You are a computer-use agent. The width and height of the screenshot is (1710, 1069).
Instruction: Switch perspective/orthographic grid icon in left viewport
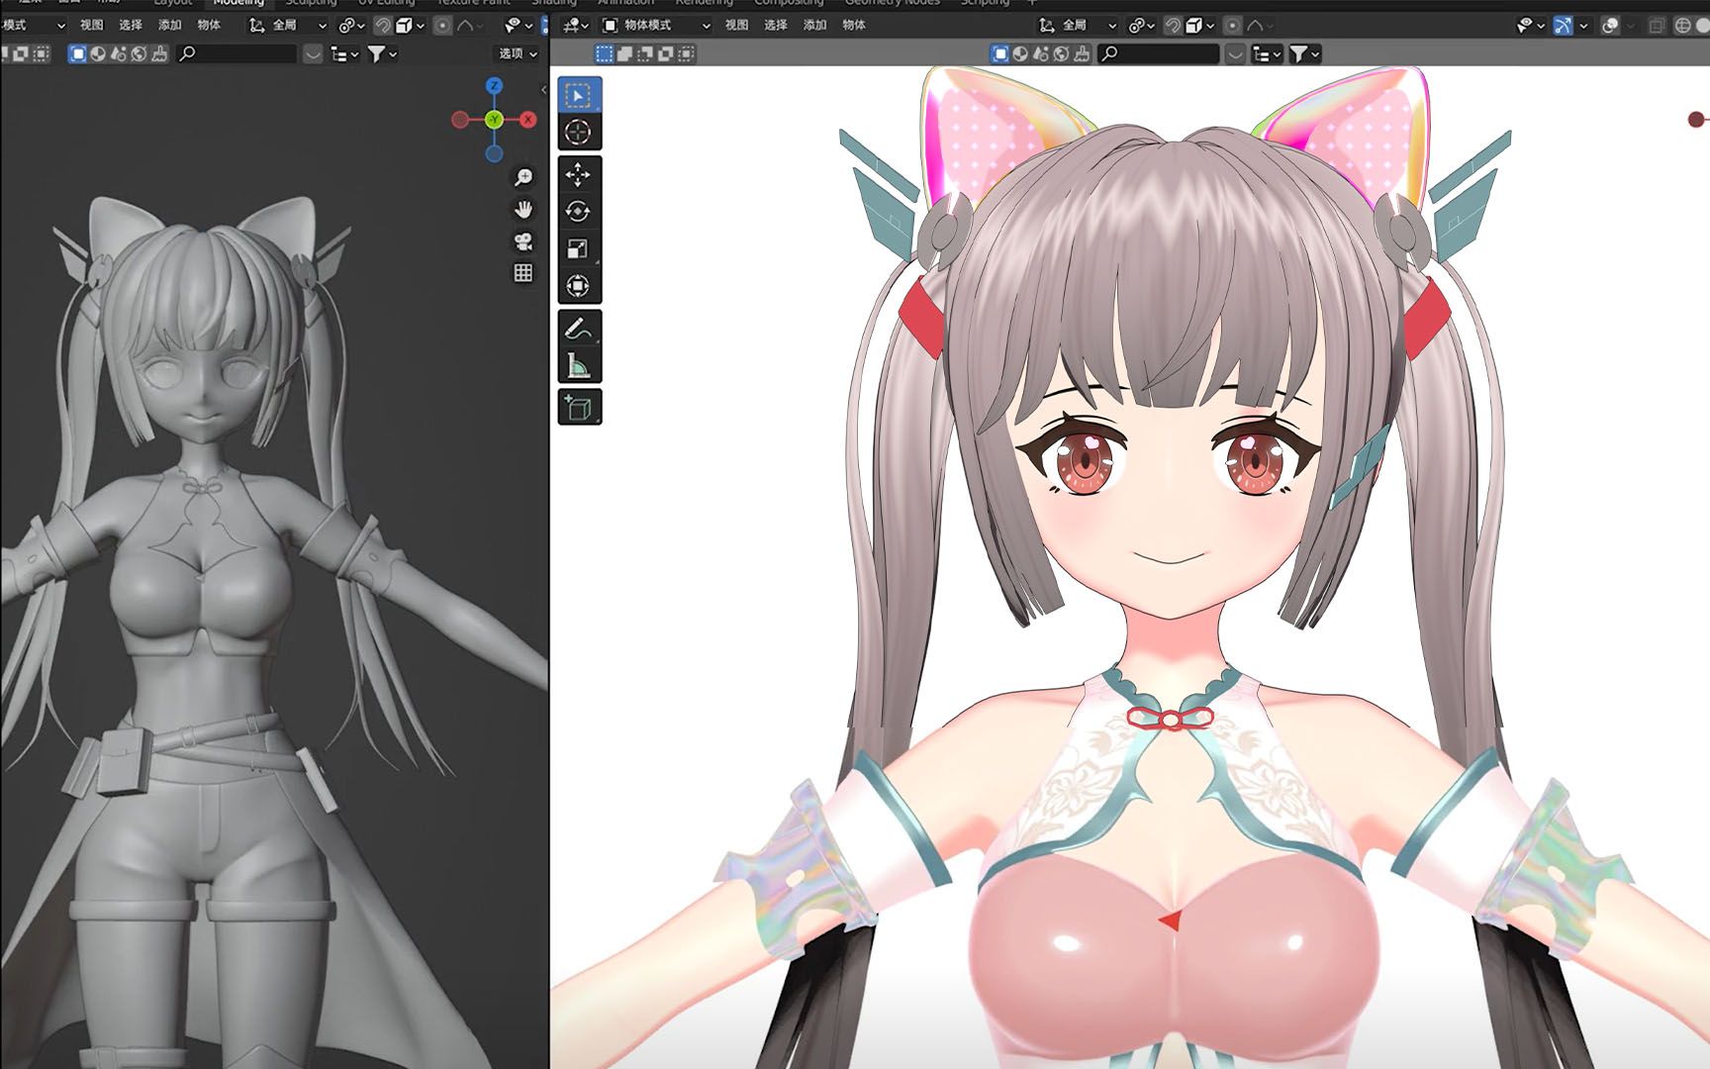tap(523, 273)
